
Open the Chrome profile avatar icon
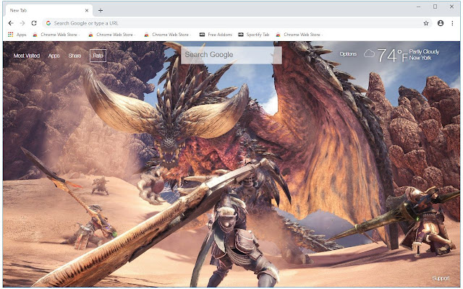(441, 23)
